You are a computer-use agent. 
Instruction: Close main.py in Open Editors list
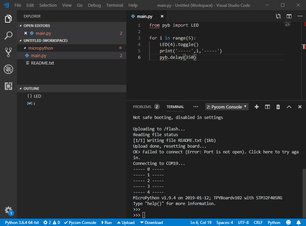click(x=26, y=33)
